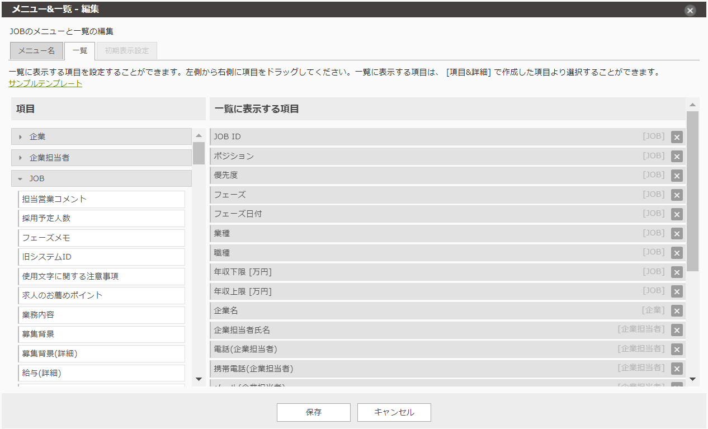Viewport: 708px width, 429px height.
Task: Remove 企業担当者氏名 from the list
Action: pos(677,330)
